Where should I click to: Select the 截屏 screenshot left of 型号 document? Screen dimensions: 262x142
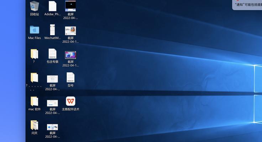(52, 79)
